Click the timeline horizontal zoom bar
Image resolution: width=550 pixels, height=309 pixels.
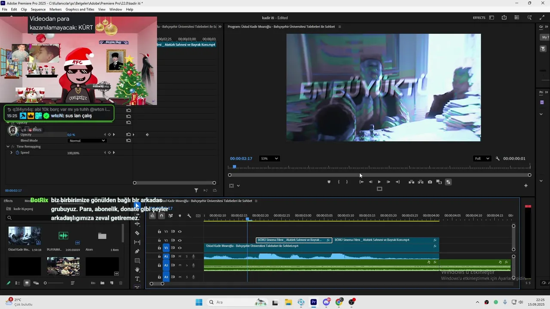157,284
